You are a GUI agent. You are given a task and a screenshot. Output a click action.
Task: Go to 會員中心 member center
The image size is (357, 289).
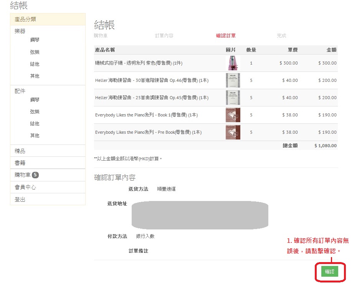[25, 188]
